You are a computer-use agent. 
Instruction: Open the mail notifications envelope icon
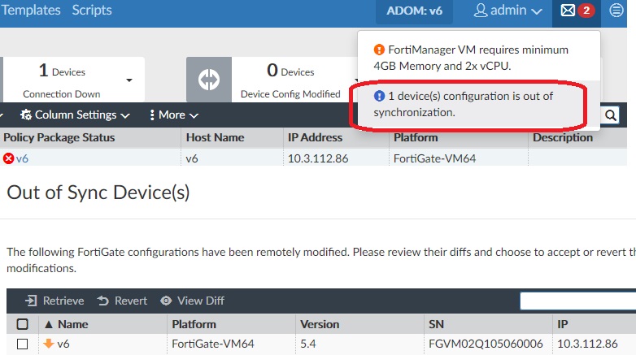[x=568, y=11]
